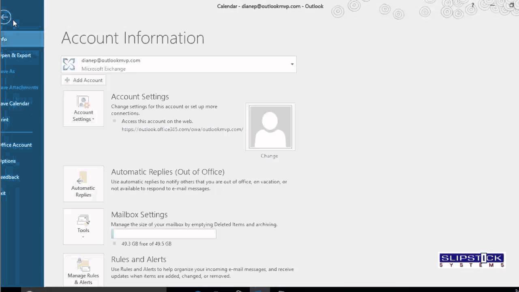
Task: Open the Account Settings dropdown button
Action: [84, 109]
